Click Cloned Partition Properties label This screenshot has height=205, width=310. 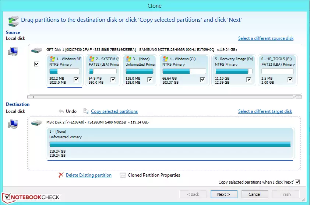point(154,175)
